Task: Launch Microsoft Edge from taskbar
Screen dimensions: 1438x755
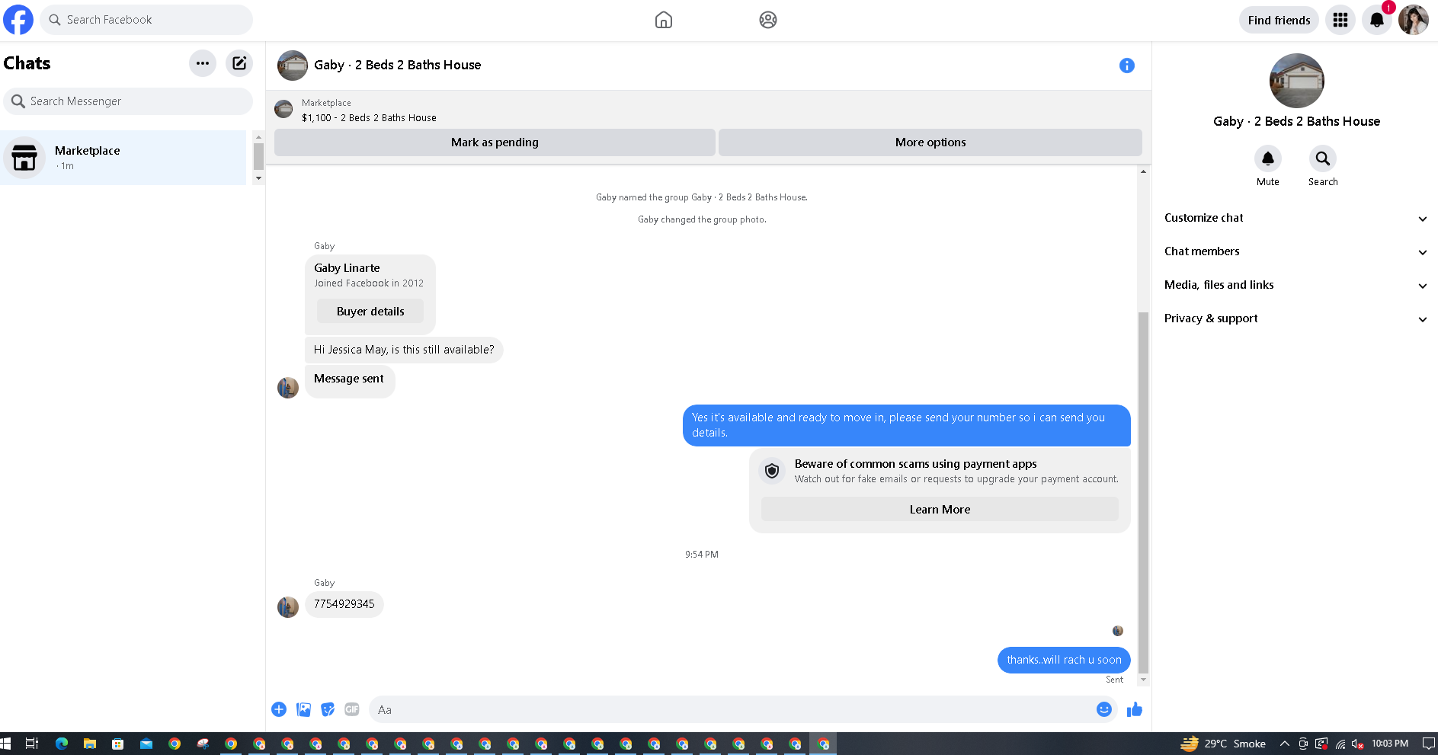Action: [62, 744]
